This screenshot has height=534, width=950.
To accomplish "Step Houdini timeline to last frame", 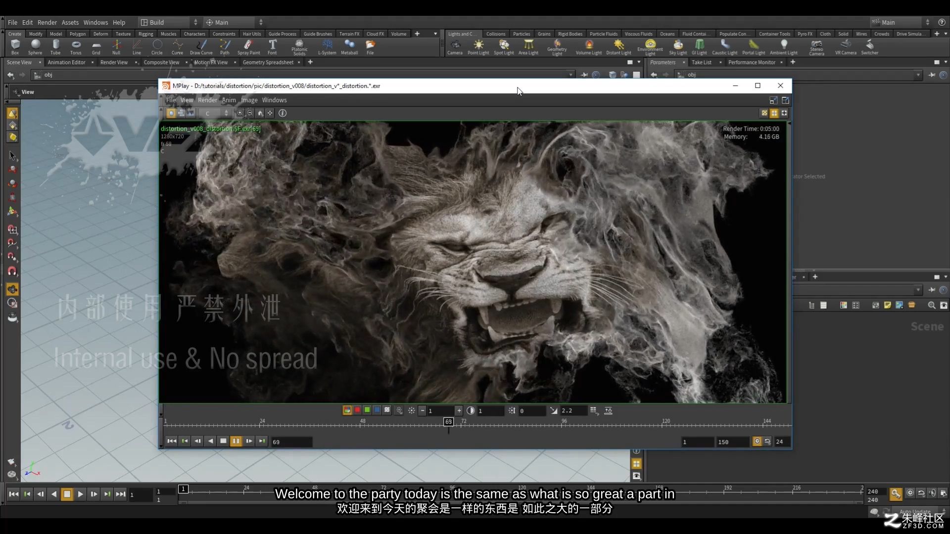I will pyautogui.click(x=120, y=494).
